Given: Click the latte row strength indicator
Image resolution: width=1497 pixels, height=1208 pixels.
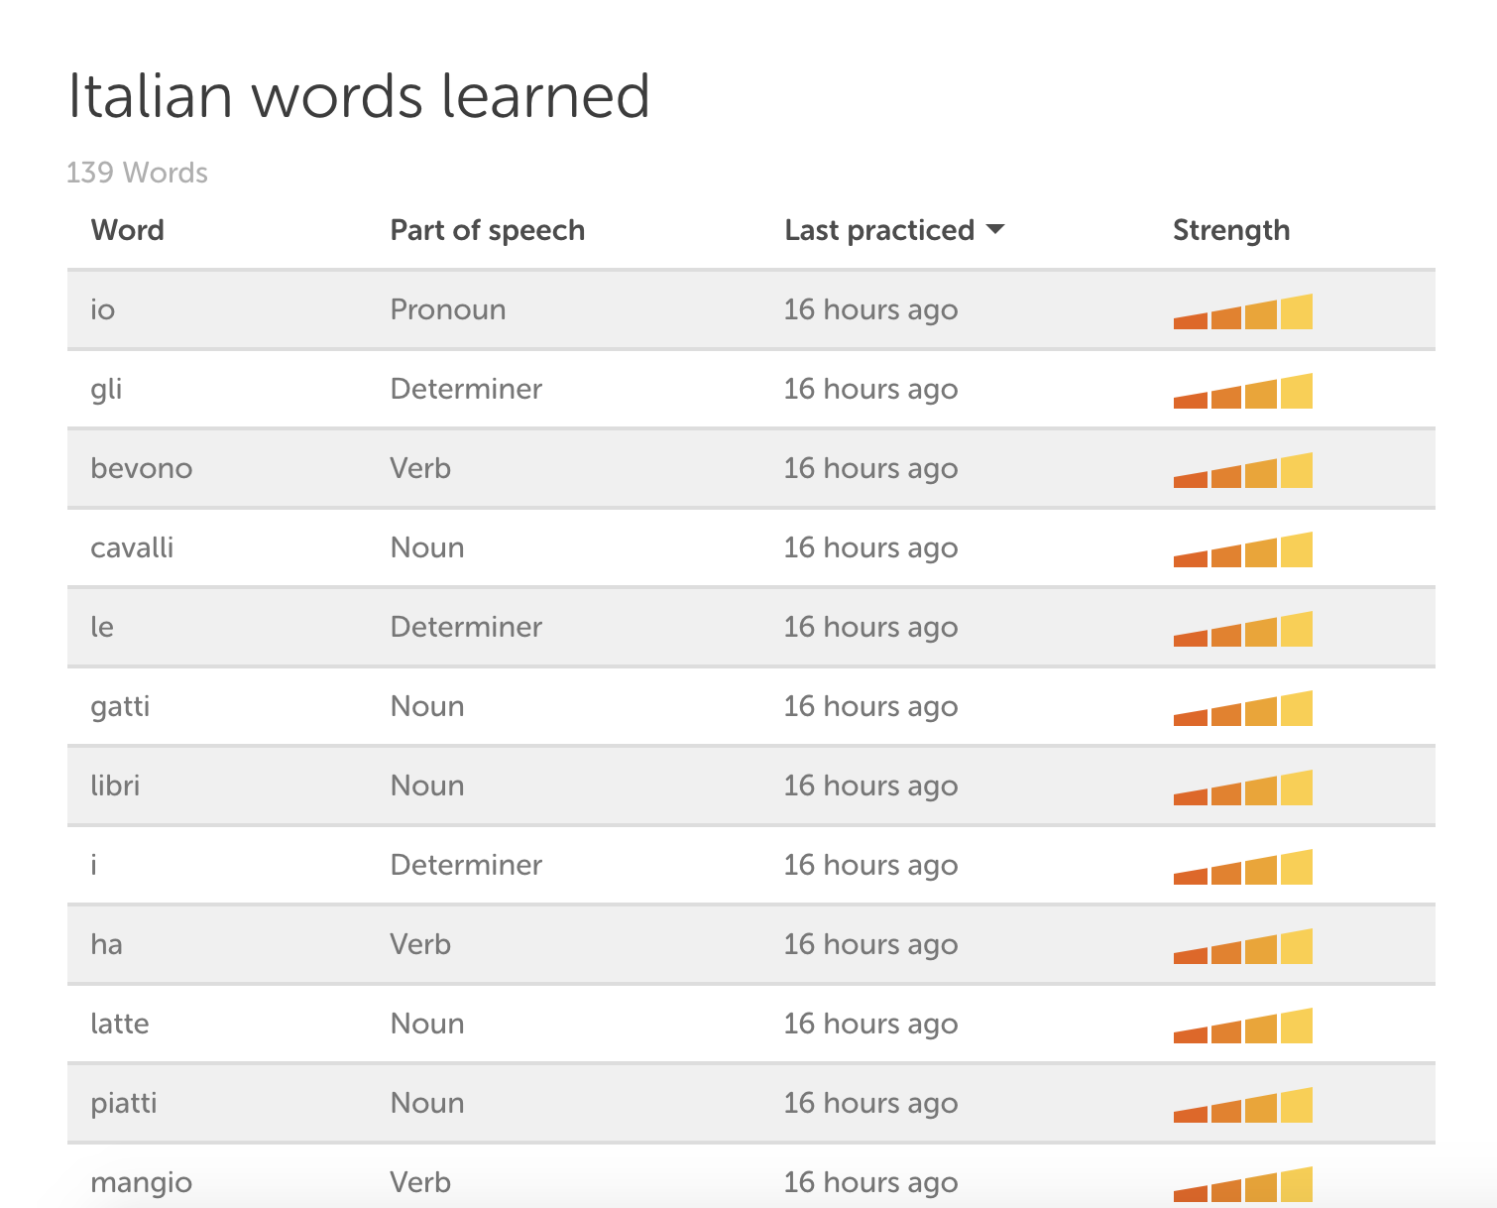Looking at the screenshot, I should 1243,1026.
